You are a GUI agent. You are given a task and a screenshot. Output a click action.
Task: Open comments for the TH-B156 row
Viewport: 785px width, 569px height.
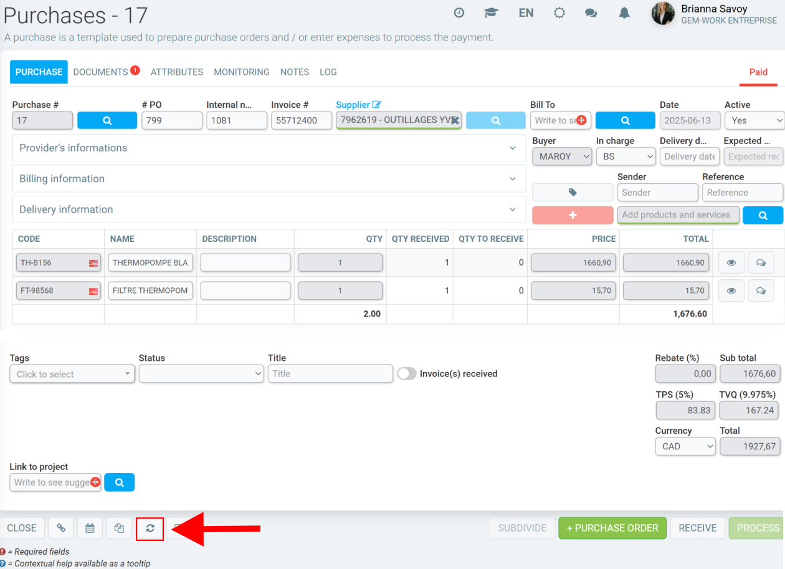761,263
